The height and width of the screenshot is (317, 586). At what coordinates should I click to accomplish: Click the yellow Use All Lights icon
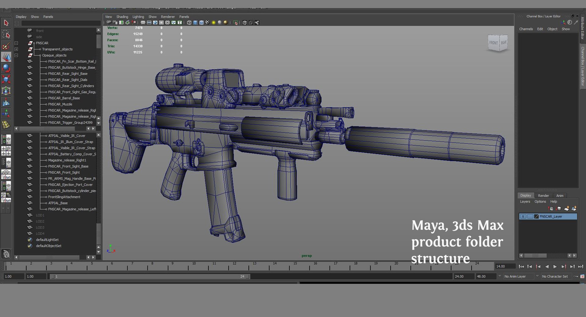pyautogui.click(x=214, y=23)
